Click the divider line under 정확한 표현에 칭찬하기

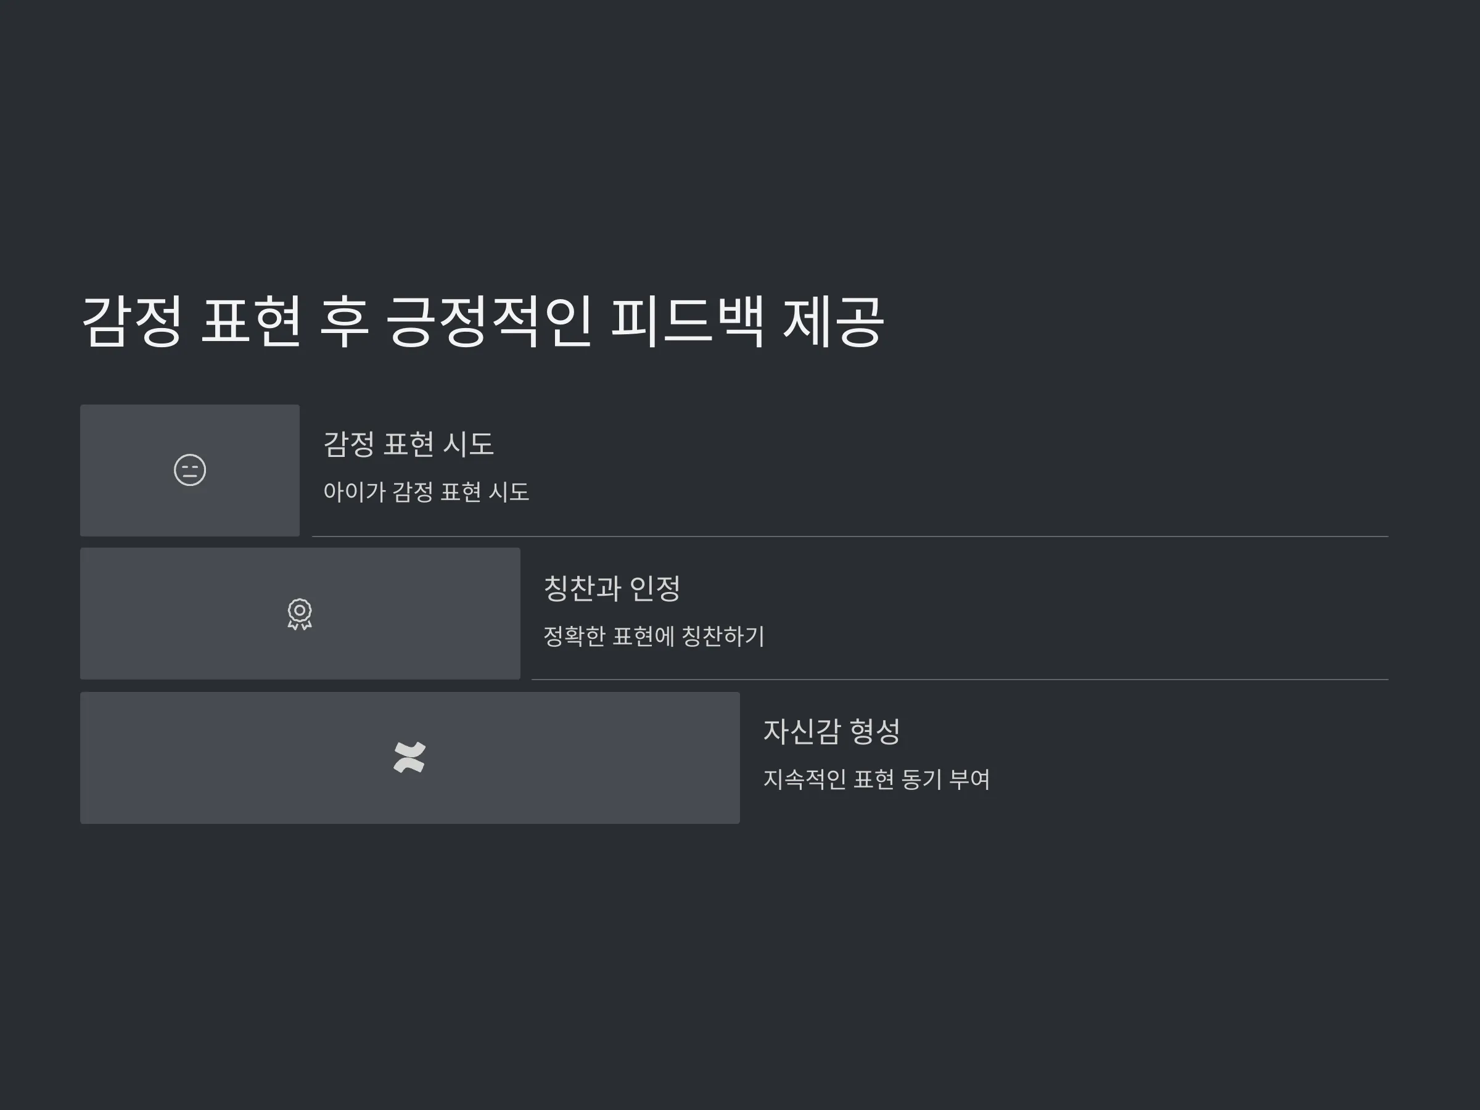960,680
